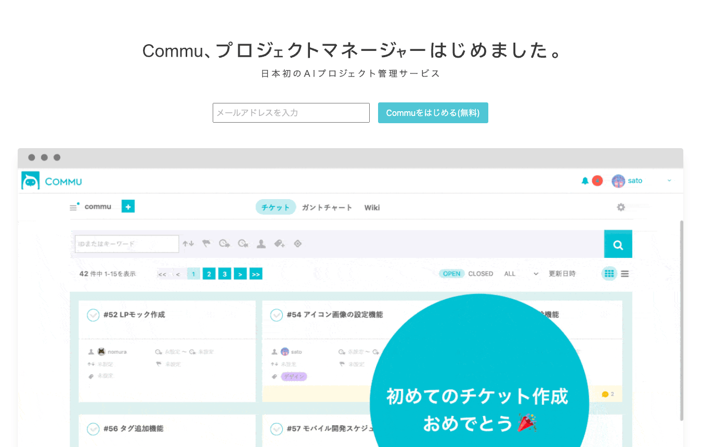
Task: Click the tag icon on ticket #54
Action: point(275,376)
